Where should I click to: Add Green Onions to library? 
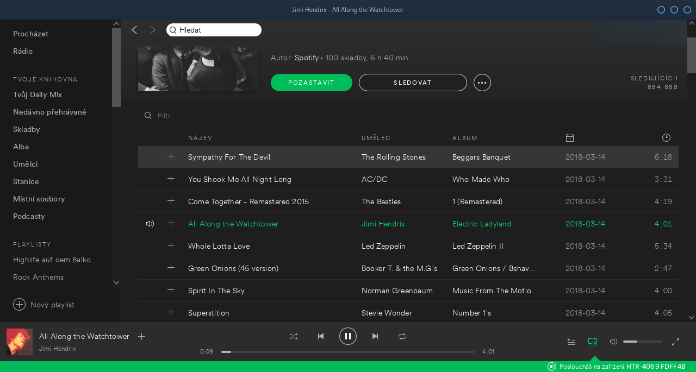click(171, 268)
